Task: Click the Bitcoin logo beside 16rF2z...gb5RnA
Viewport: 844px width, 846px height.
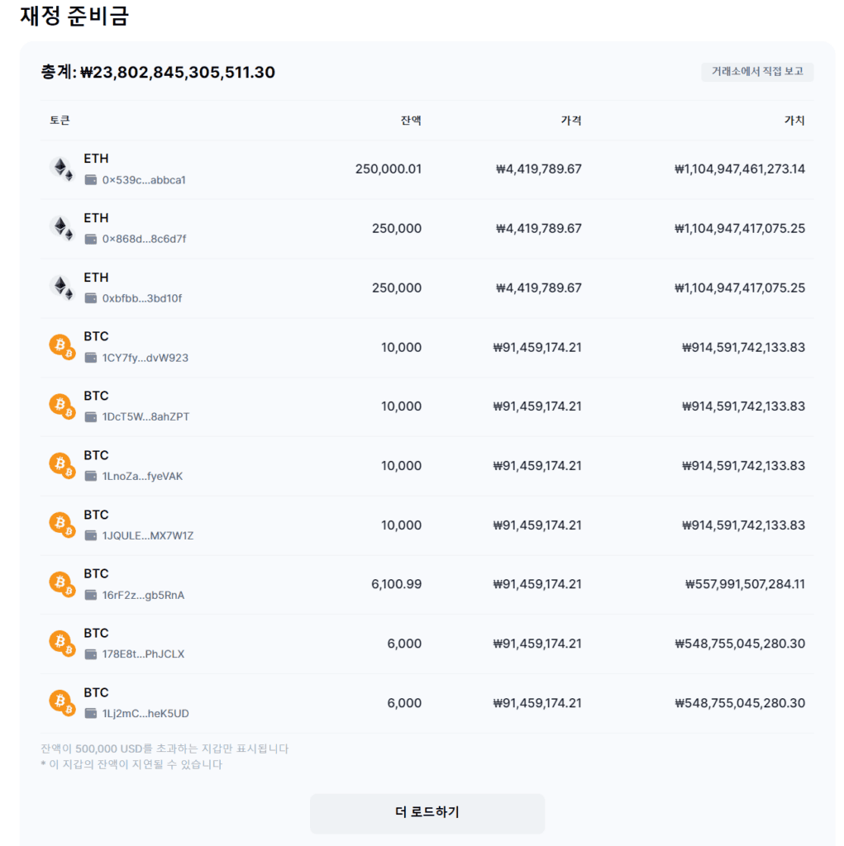Action: (x=62, y=583)
